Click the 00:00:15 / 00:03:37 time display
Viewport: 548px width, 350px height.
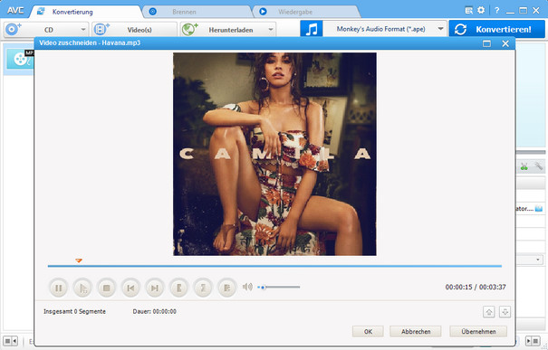pos(476,287)
